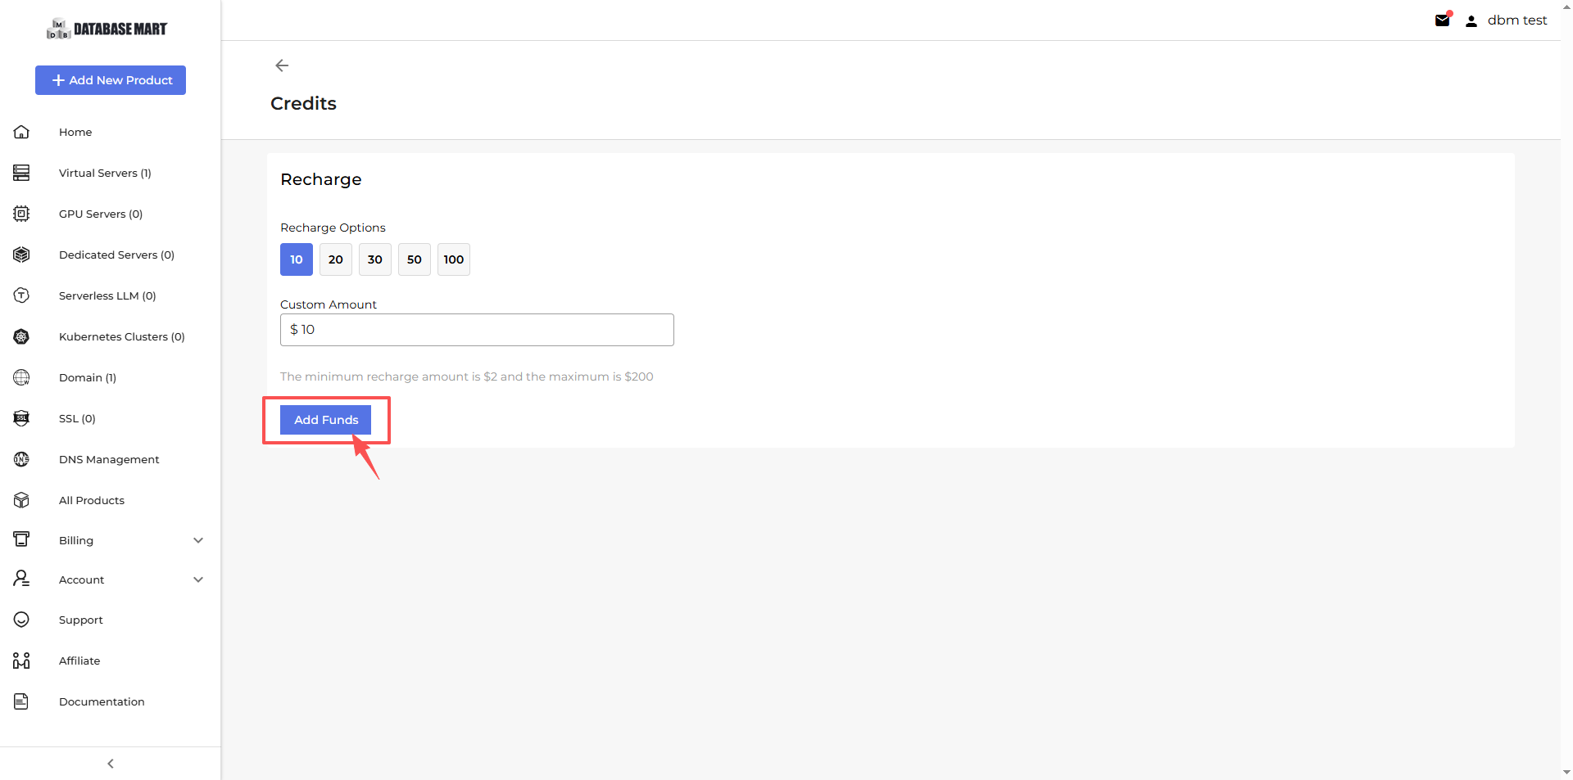Click the Documentation page icon

tap(21, 701)
